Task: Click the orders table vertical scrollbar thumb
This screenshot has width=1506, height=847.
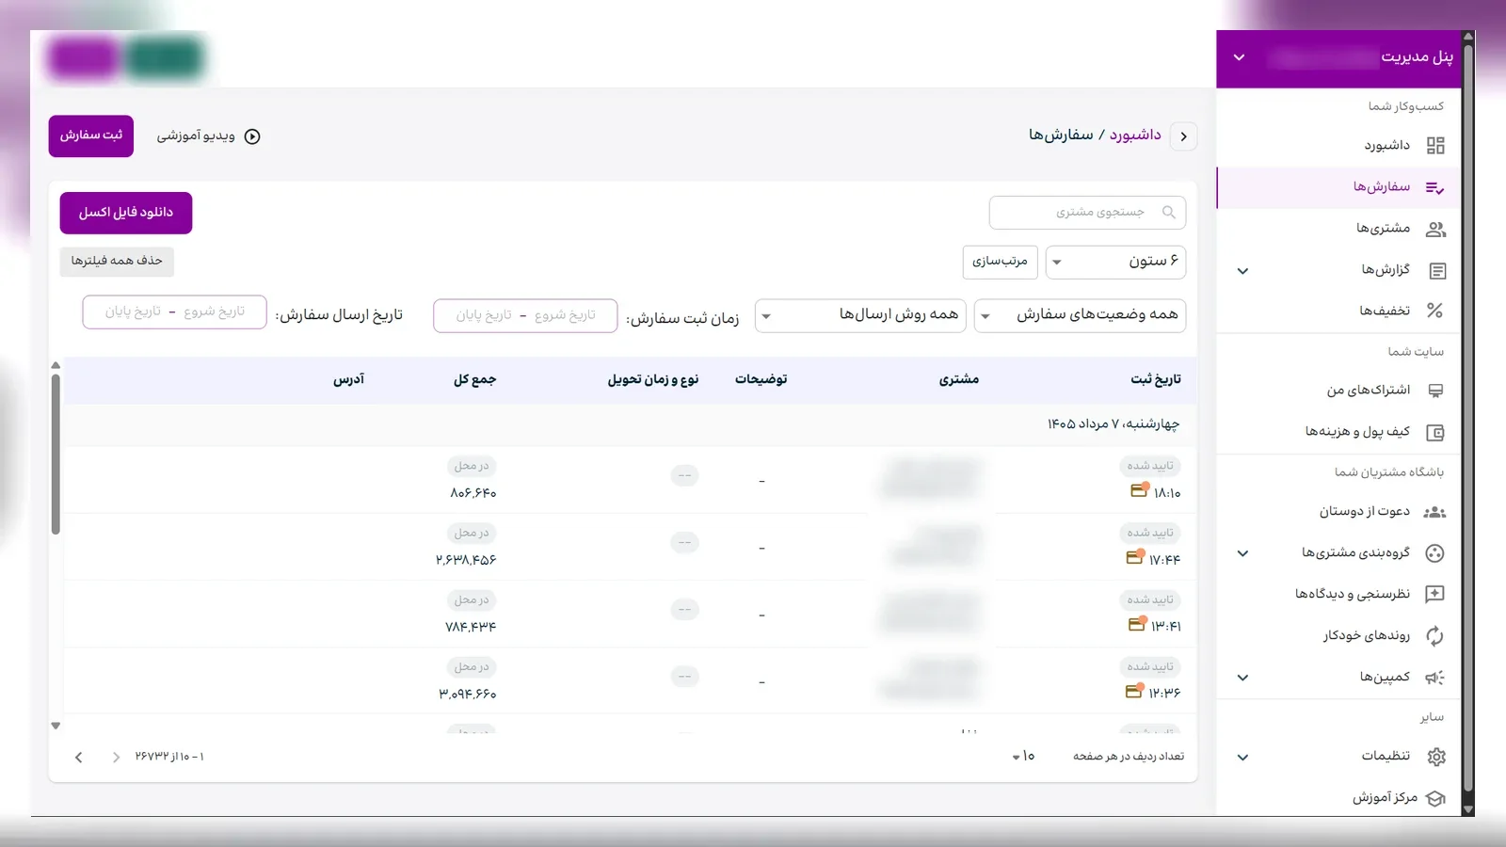Action: click(x=56, y=455)
